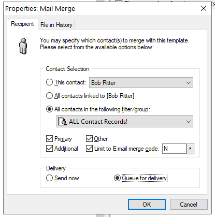Choose All contacts linked to Bob Ritter
Image resolution: width=215 pixels, height=217 pixels.
(49, 96)
